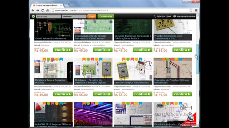
Task: Click confira for Eletrônica Digital Fundamentos
Action: coord(142,94)
